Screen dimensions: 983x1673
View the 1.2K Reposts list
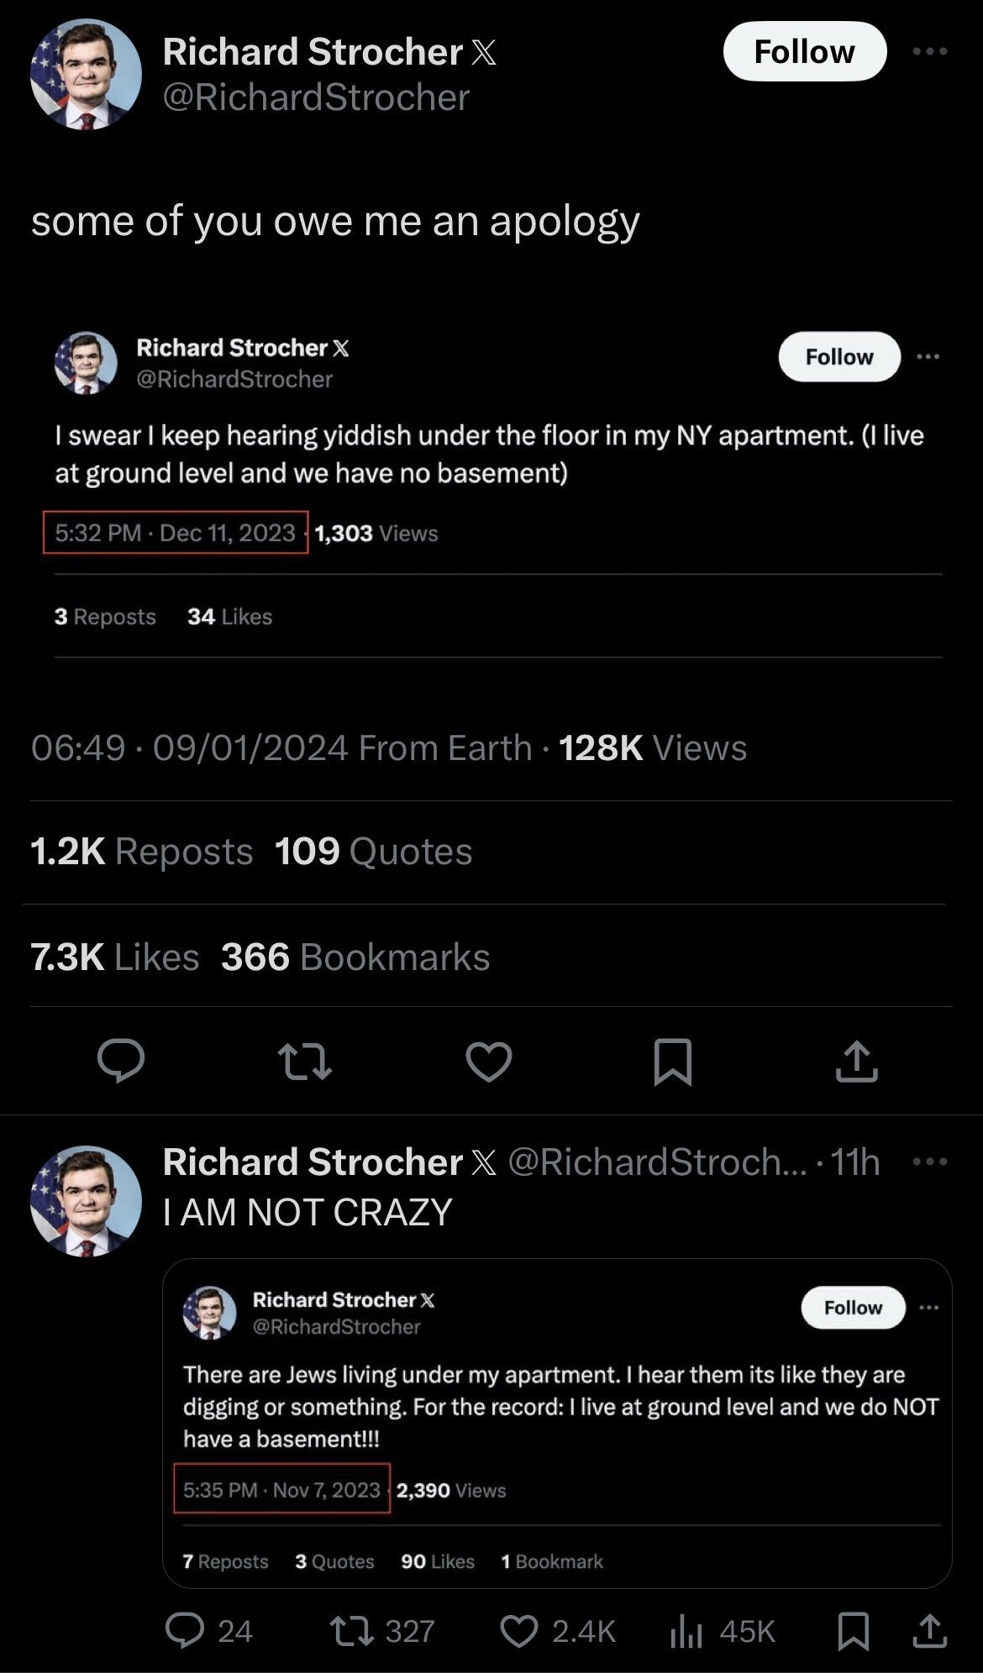[141, 852]
